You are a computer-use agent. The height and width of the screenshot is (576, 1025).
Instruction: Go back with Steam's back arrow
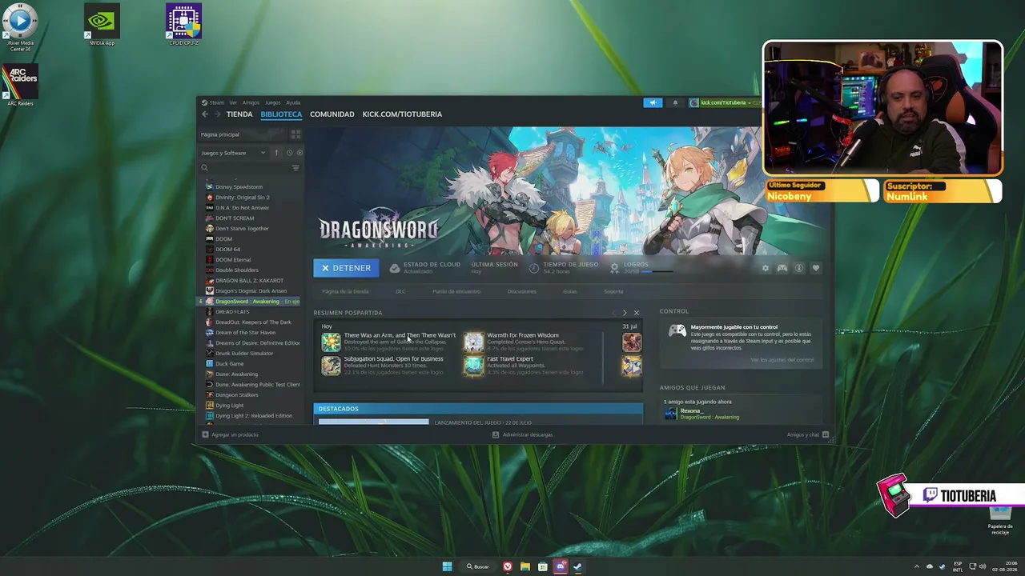[x=205, y=114]
